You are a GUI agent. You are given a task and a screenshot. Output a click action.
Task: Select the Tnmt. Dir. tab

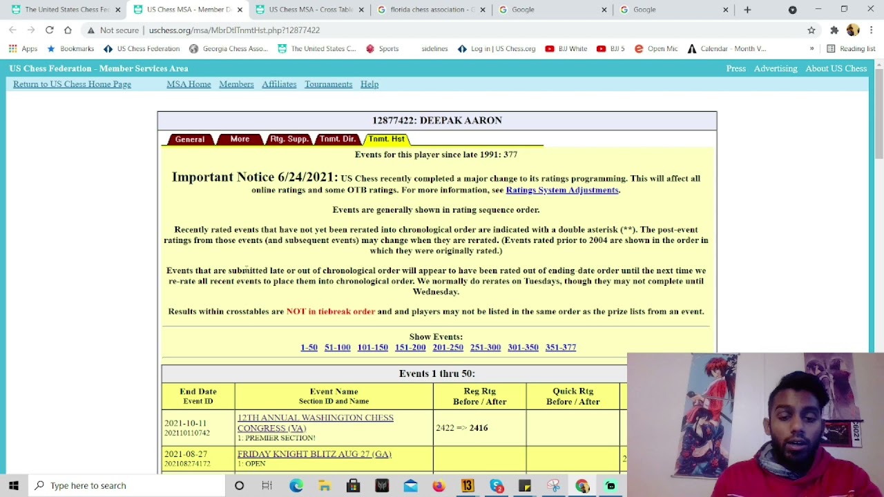coord(338,139)
